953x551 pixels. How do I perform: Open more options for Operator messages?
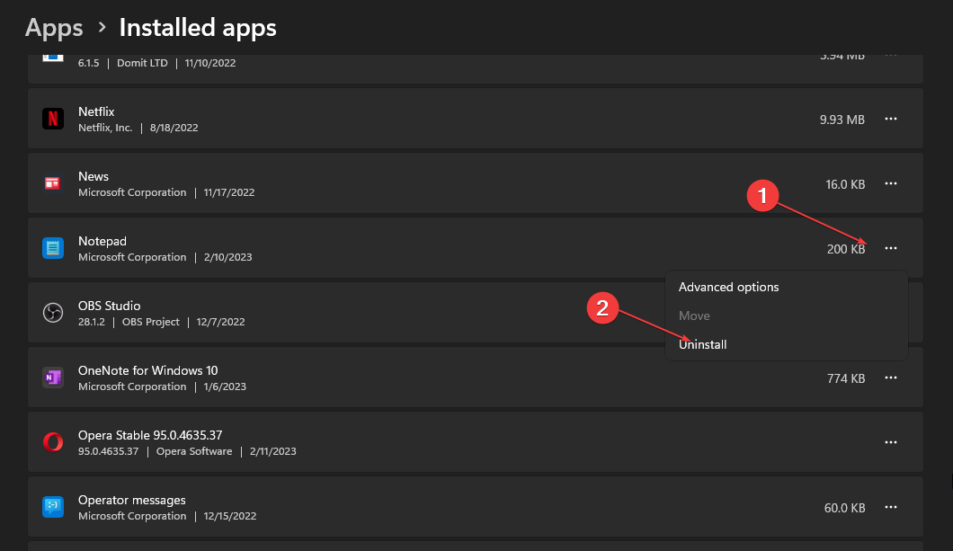pos(891,507)
